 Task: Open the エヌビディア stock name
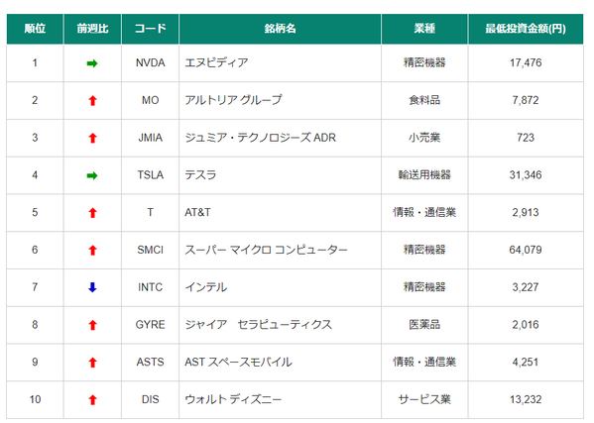tap(216, 62)
